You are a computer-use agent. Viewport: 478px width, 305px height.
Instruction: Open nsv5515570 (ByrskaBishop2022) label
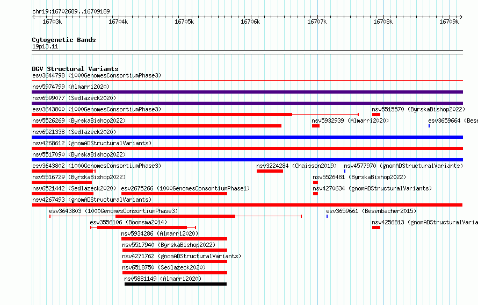click(418, 109)
